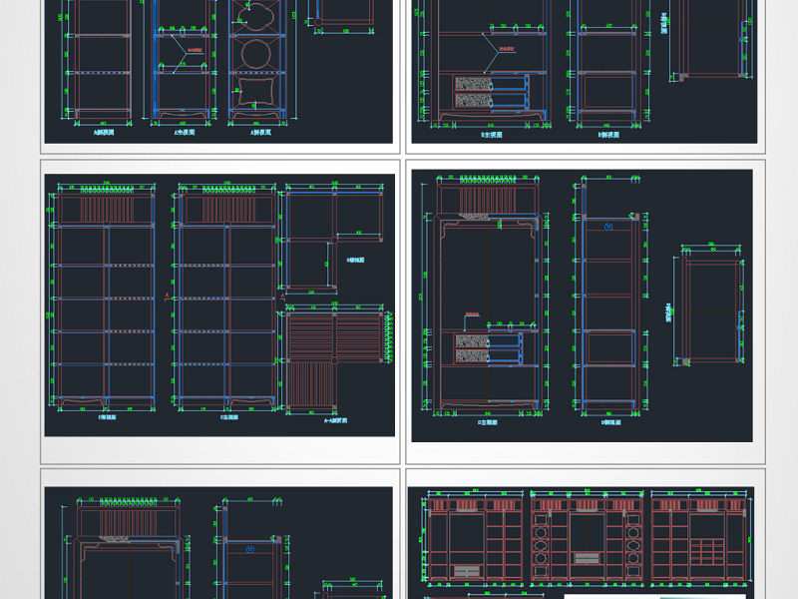Open the wardrobe front and side elevation drawing
Viewport: 798px width, 599px height.
tap(582, 305)
